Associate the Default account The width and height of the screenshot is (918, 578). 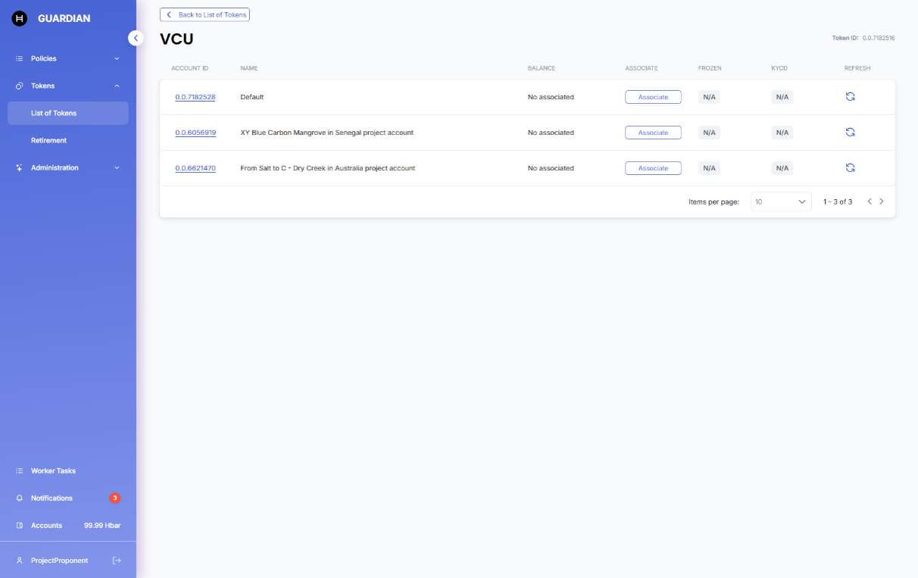point(653,97)
